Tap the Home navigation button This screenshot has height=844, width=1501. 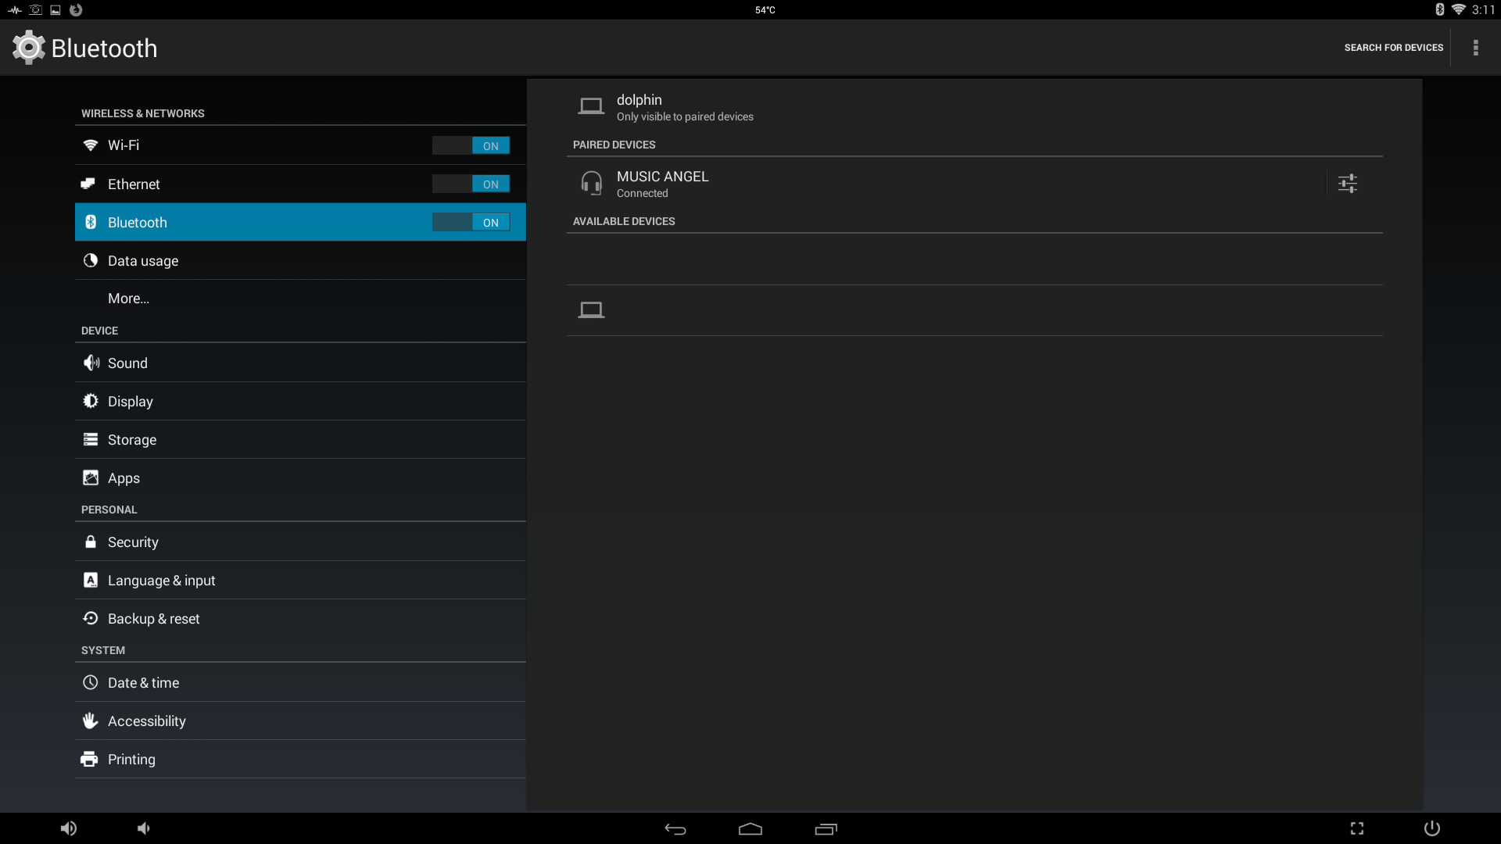(750, 829)
